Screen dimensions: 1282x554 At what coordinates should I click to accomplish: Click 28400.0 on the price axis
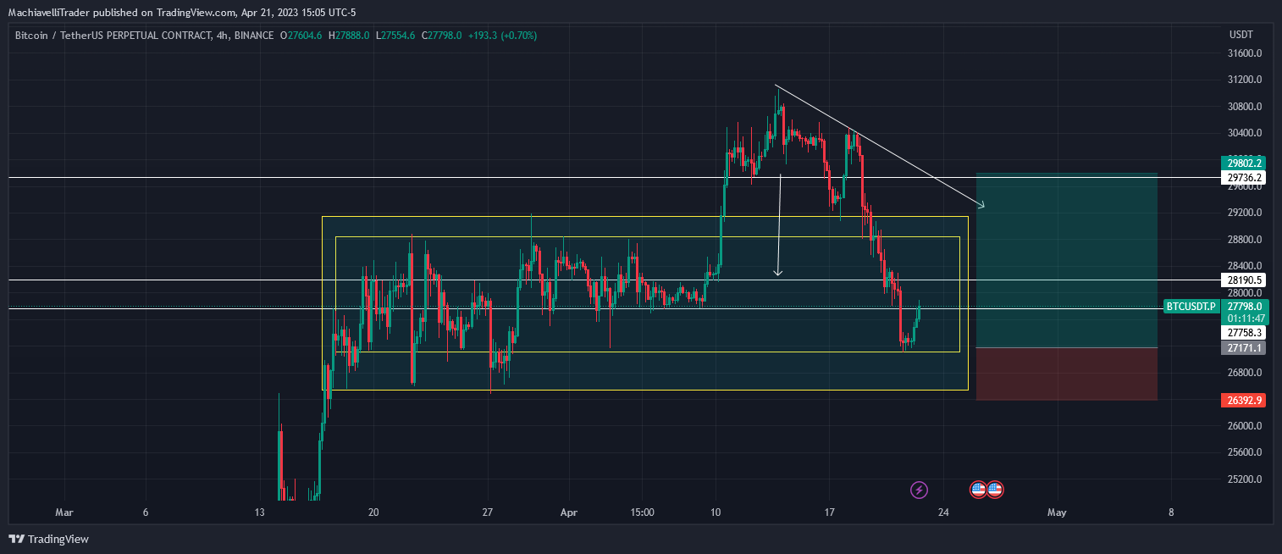tap(1246, 265)
